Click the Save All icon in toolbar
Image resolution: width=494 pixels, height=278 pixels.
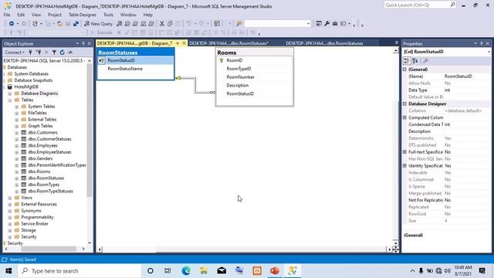point(76,24)
